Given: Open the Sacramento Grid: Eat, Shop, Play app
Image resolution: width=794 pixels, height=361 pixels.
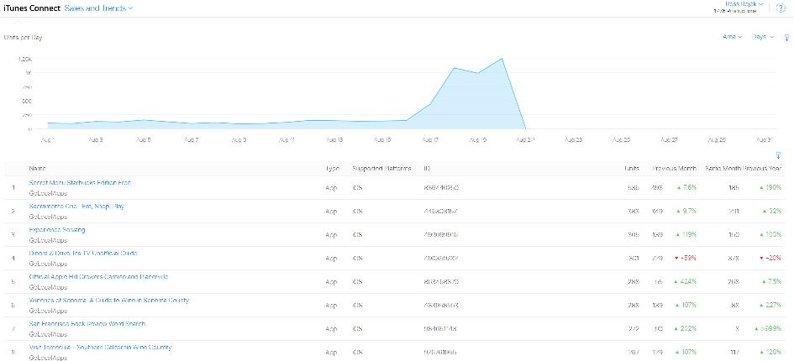Looking at the screenshot, I should (x=76, y=207).
